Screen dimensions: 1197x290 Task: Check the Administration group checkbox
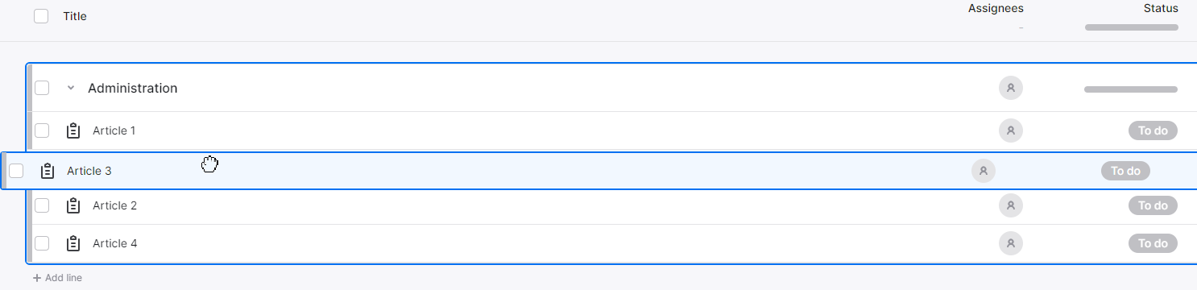click(x=42, y=88)
